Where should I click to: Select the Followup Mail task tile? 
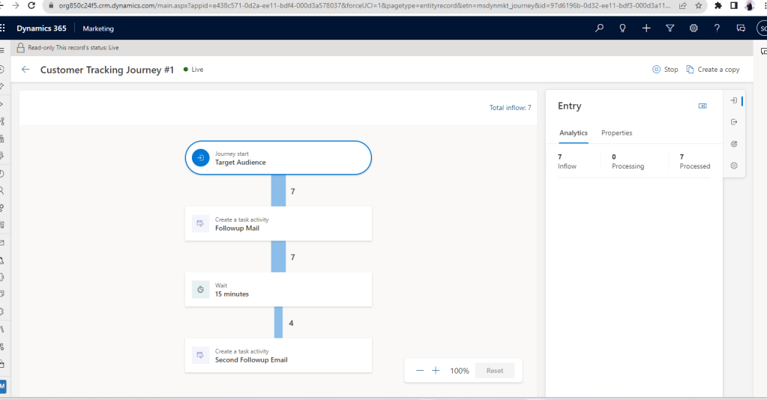pos(278,224)
